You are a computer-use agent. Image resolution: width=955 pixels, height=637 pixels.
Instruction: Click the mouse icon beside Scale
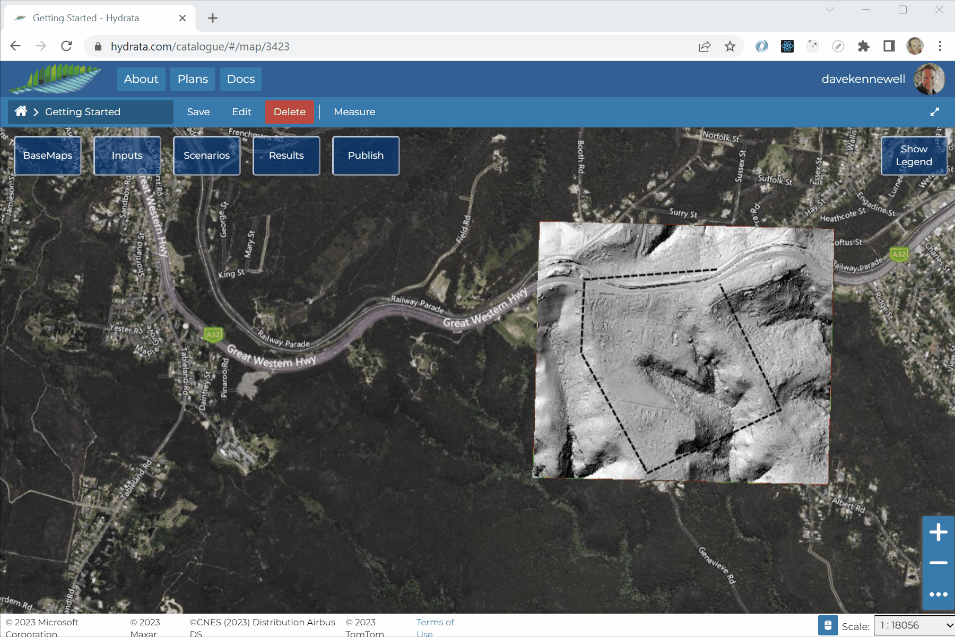(x=828, y=625)
